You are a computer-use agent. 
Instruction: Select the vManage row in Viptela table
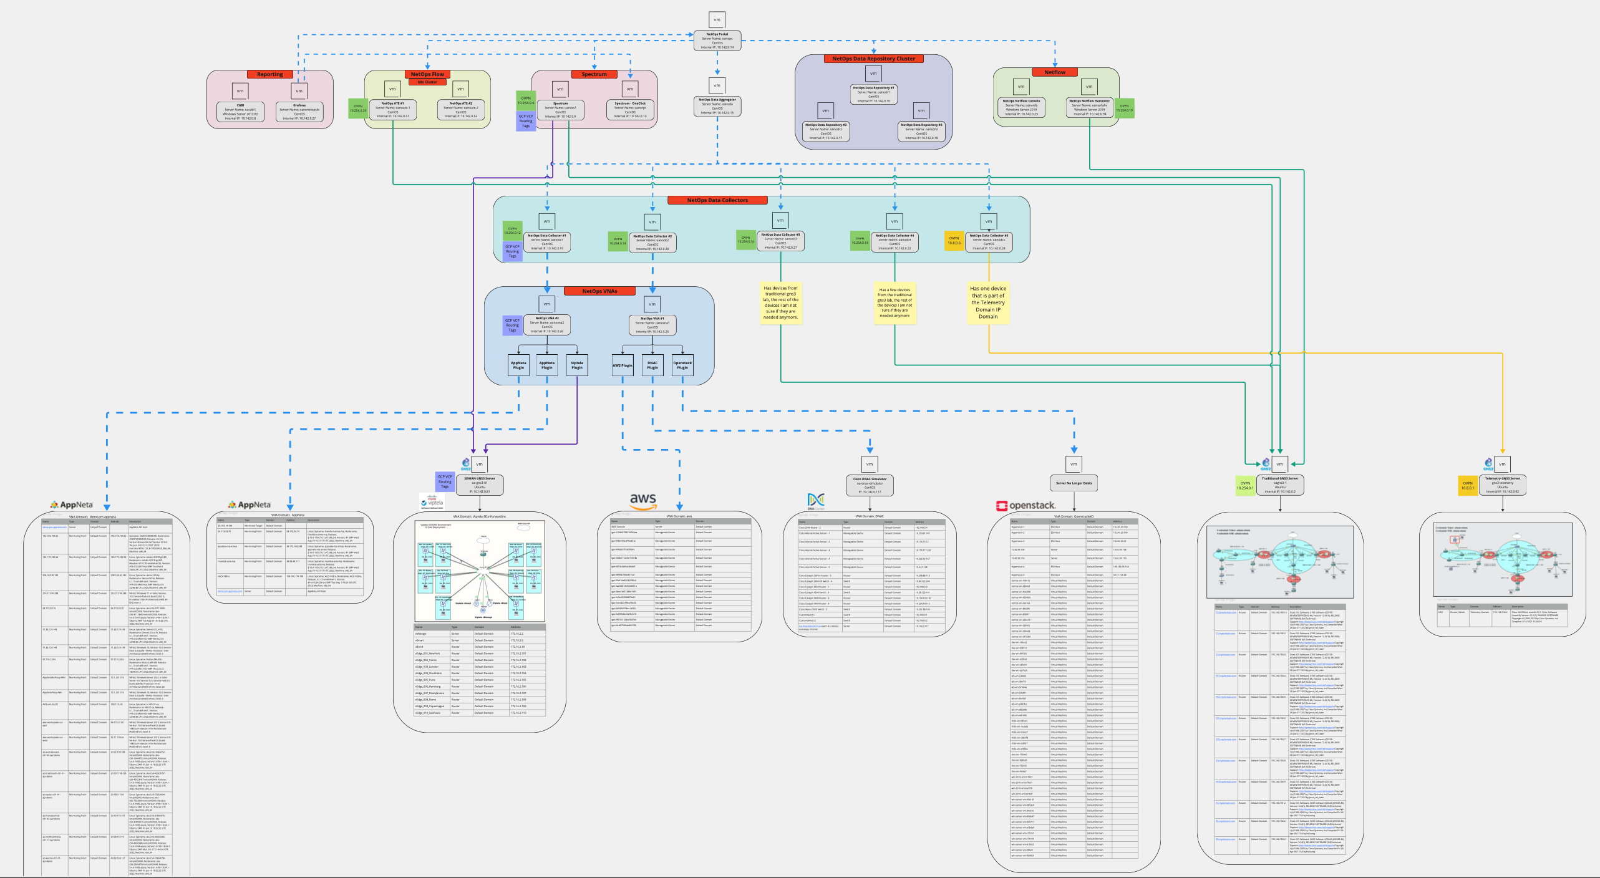(x=480, y=634)
